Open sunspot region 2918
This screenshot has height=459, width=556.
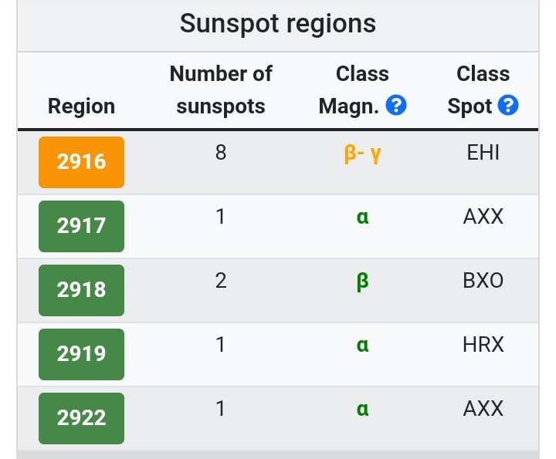coord(81,290)
